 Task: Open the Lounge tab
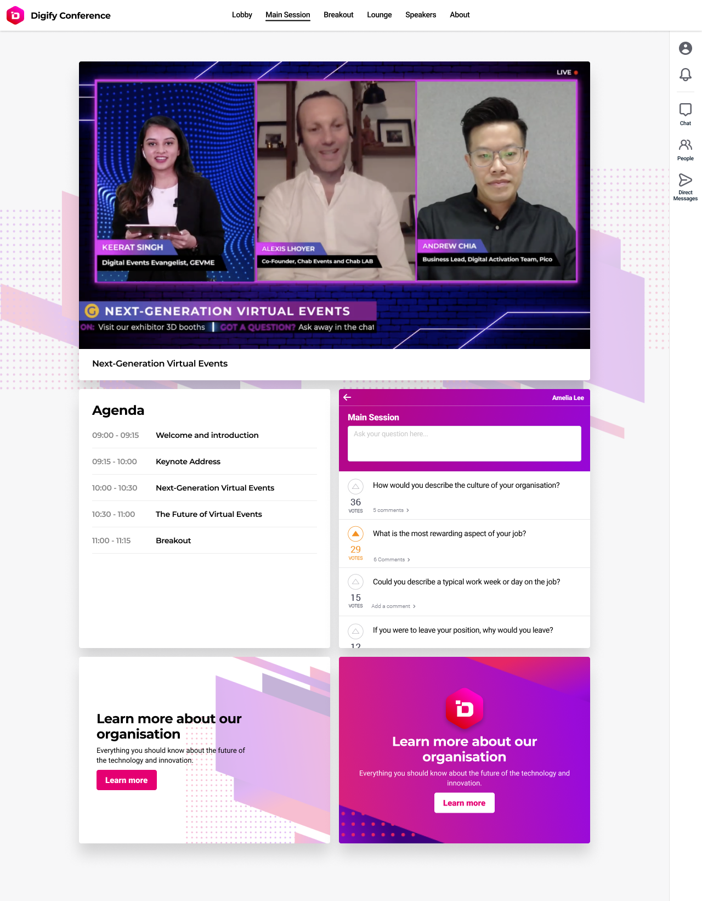tap(380, 15)
